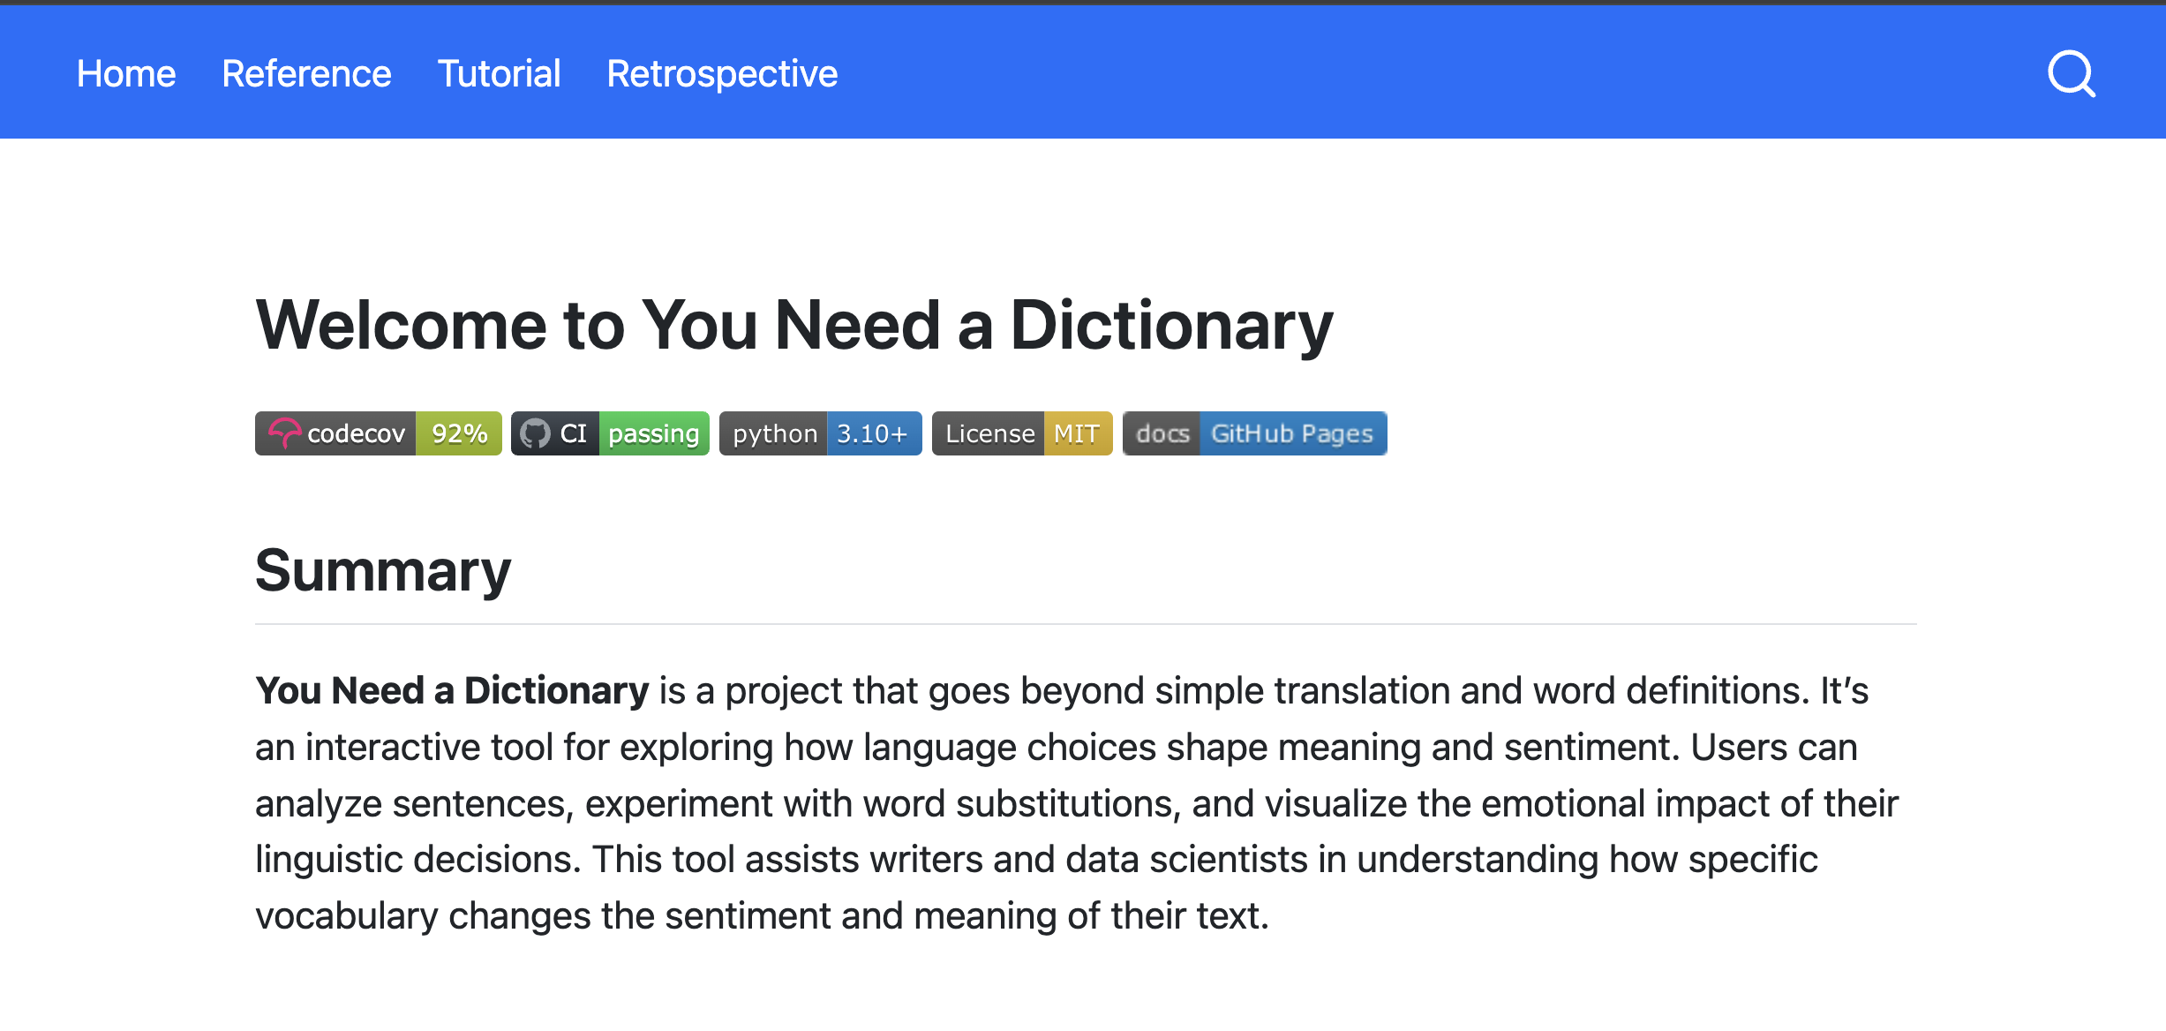Click the codecov 92% coverage badge value
Screen dimensions: 2166x1031
click(x=459, y=433)
